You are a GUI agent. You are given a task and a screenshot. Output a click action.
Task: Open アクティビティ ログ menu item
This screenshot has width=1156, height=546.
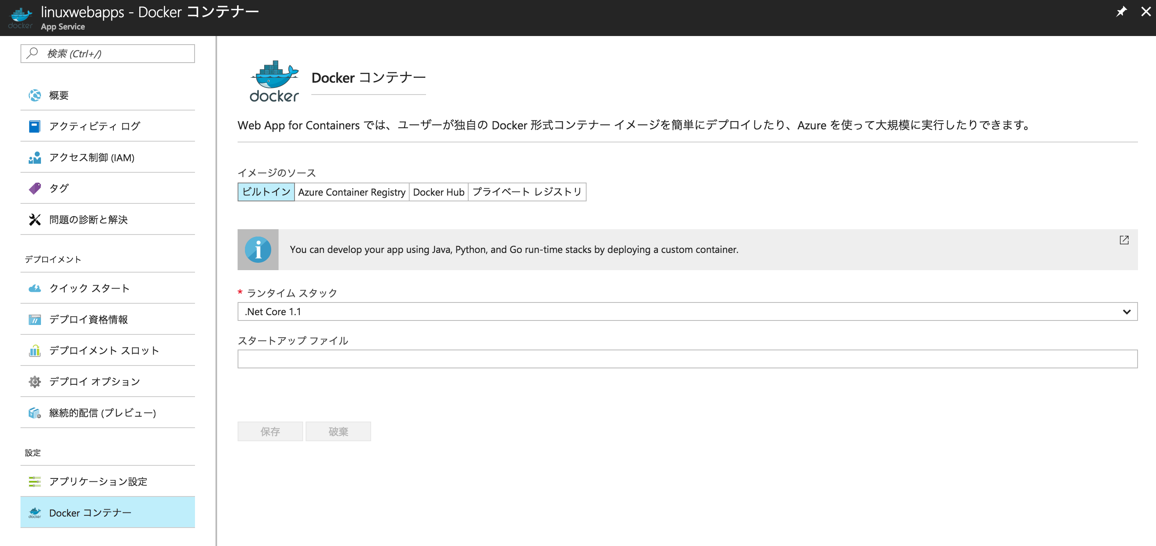point(108,126)
